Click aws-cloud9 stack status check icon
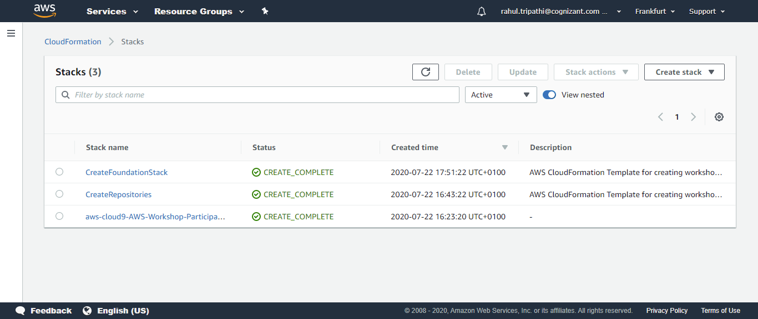Viewport: 758px width, 319px height. [x=256, y=217]
